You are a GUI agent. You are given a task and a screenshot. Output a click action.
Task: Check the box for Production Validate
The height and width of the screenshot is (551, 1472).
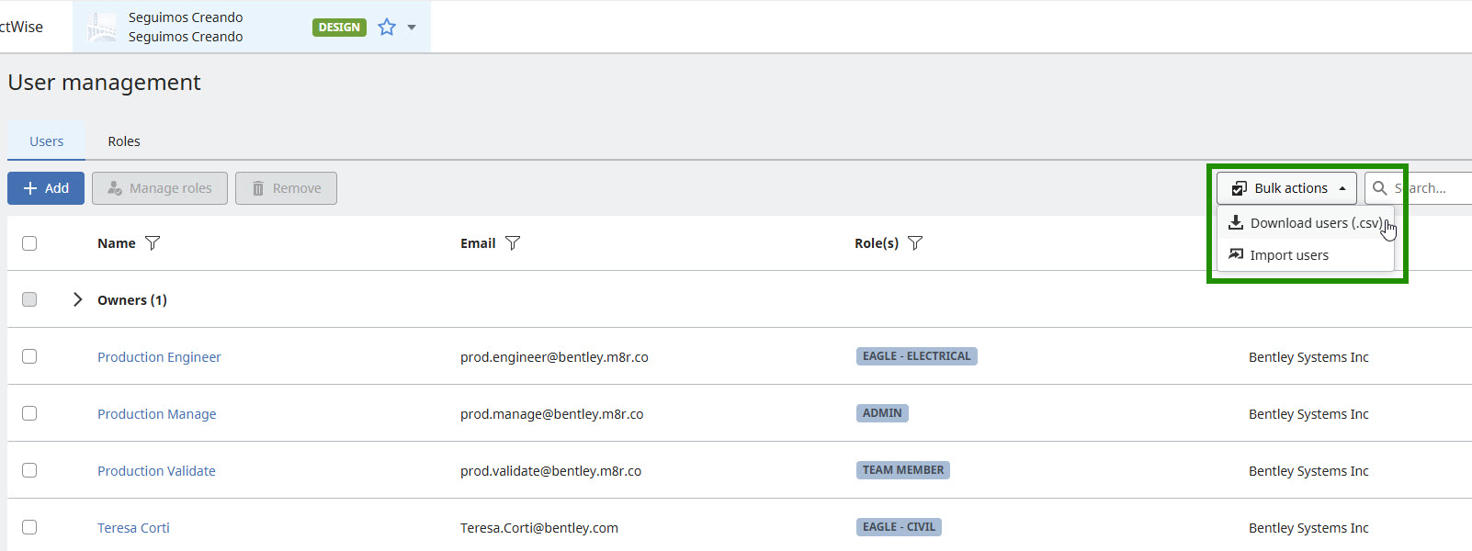(x=29, y=470)
